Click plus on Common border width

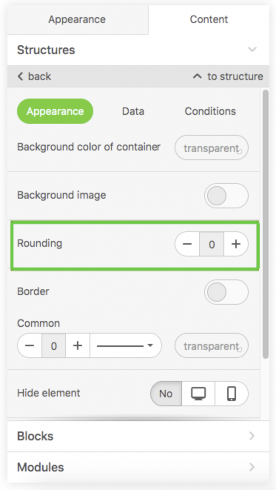(x=77, y=346)
